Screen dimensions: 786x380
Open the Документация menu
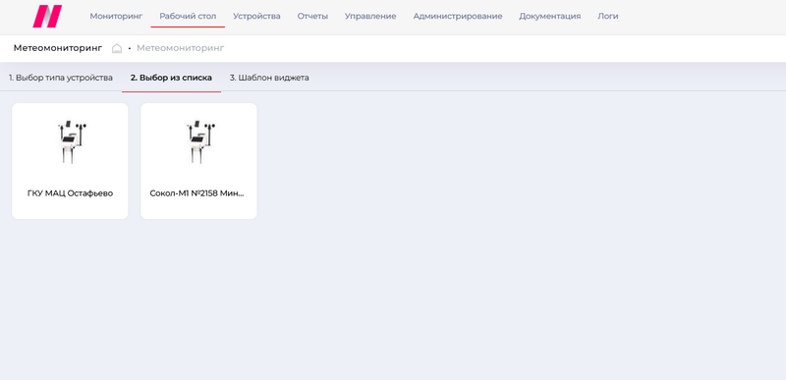550,16
